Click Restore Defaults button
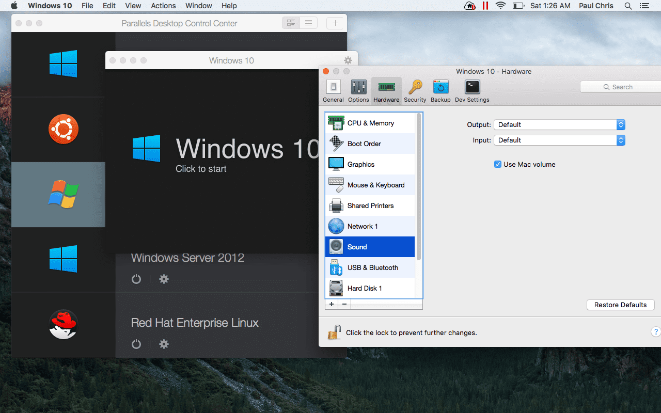 [620, 305]
